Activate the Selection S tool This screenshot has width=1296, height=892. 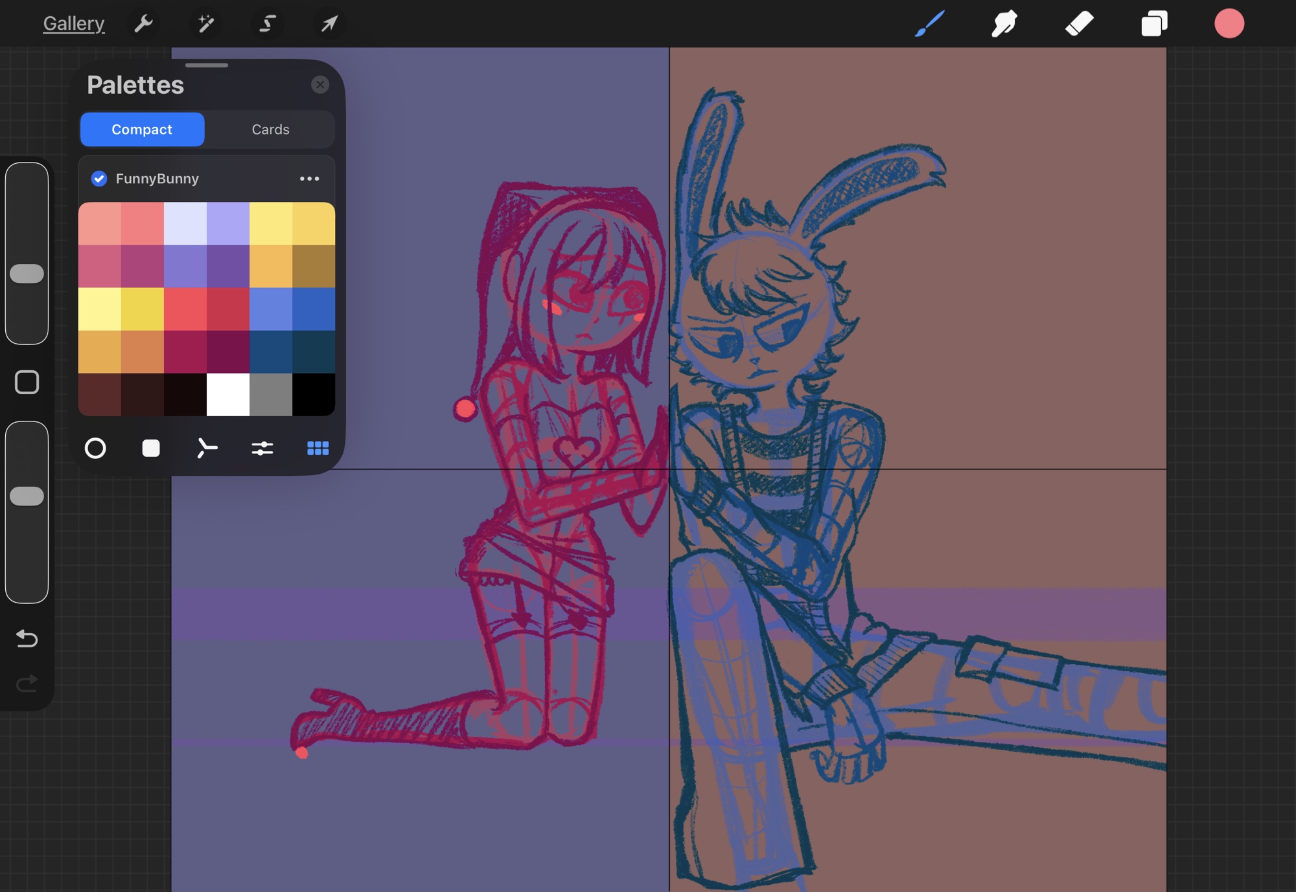click(x=267, y=24)
